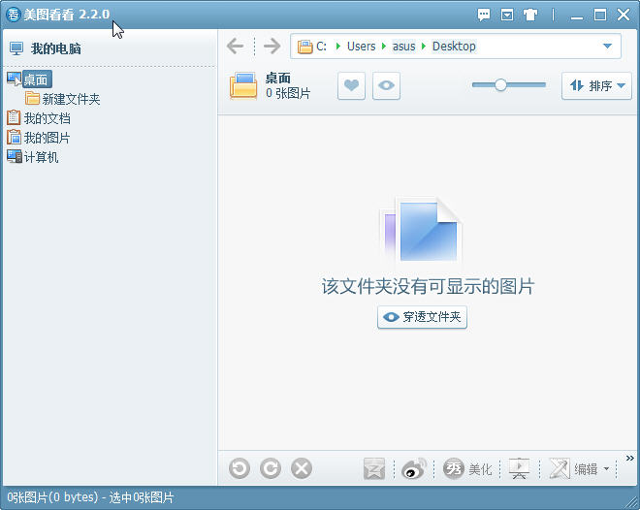Expand the 编辑 edit dropdown

(x=607, y=469)
